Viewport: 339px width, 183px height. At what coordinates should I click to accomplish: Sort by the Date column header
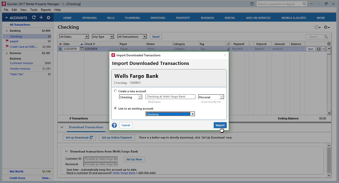(73, 44)
